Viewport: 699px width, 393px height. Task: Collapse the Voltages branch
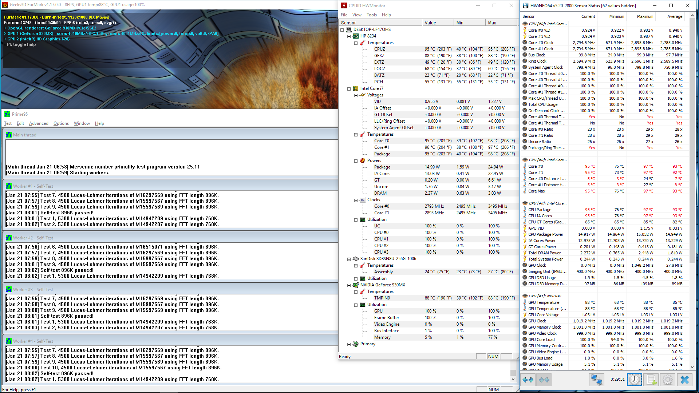click(x=356, y=95)
